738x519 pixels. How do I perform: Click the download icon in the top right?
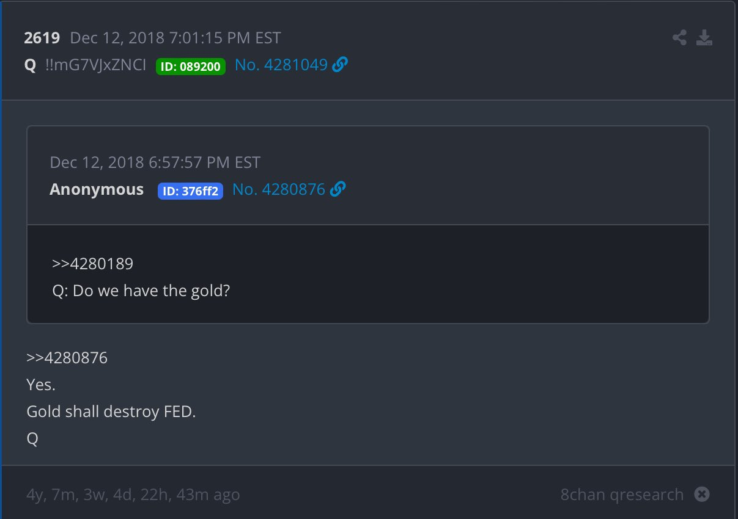pos(704,37)
